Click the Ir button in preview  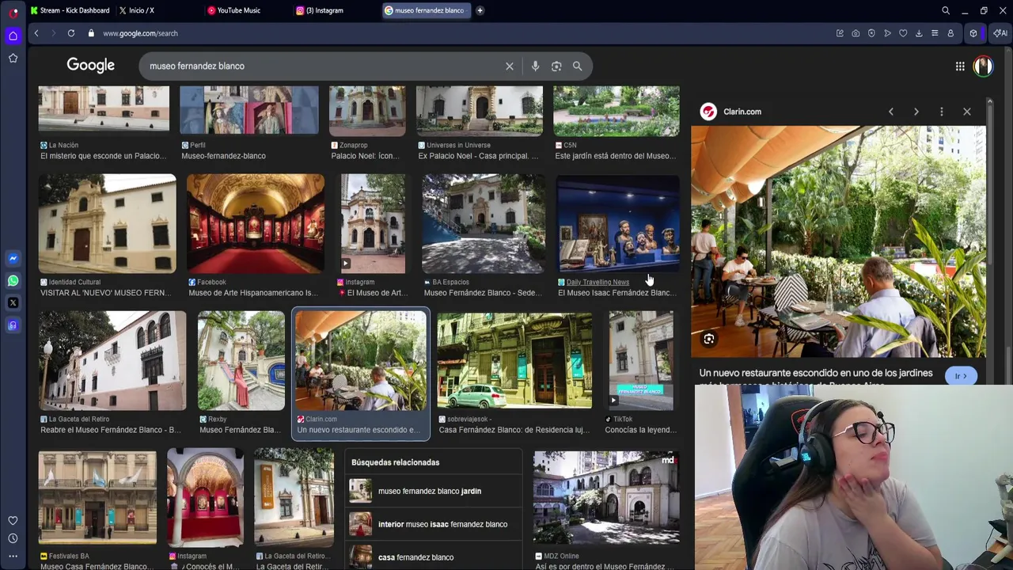(x=962, y=376)
